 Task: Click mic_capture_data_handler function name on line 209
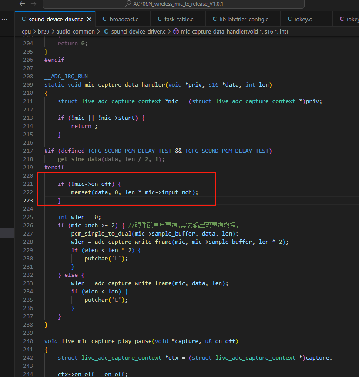pyautogui.click(x=125, y=84)
